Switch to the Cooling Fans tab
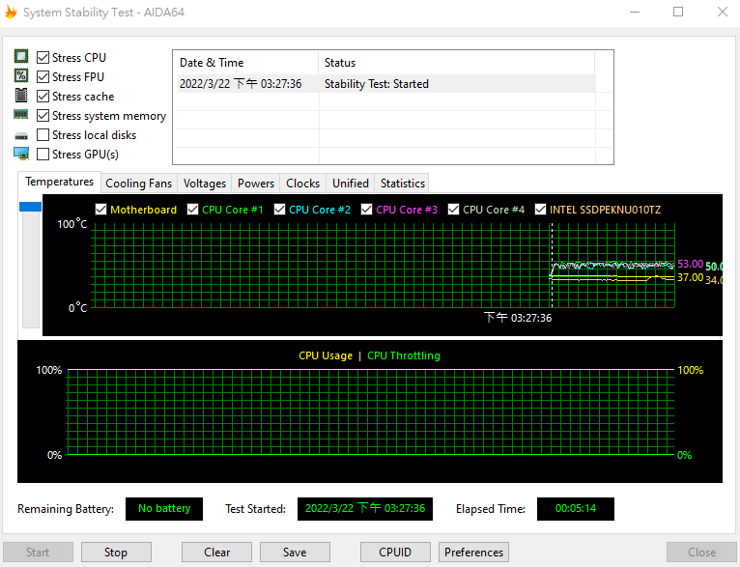 [x=138, y=184]
